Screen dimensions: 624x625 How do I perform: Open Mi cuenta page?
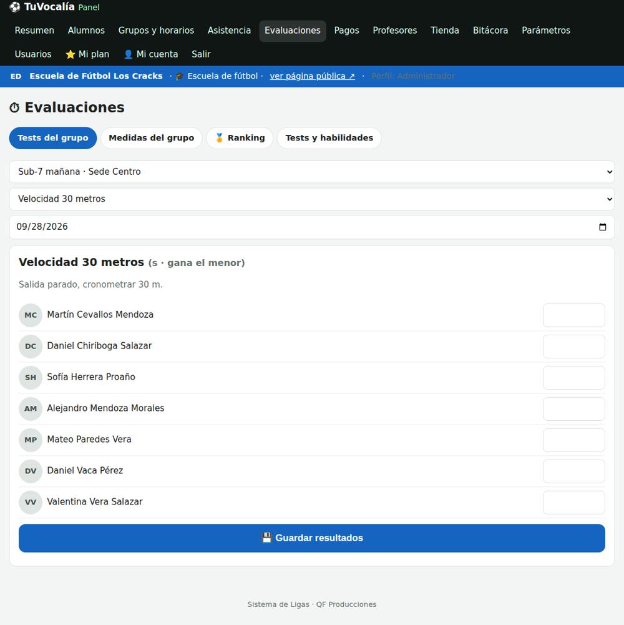click(151, 54)
